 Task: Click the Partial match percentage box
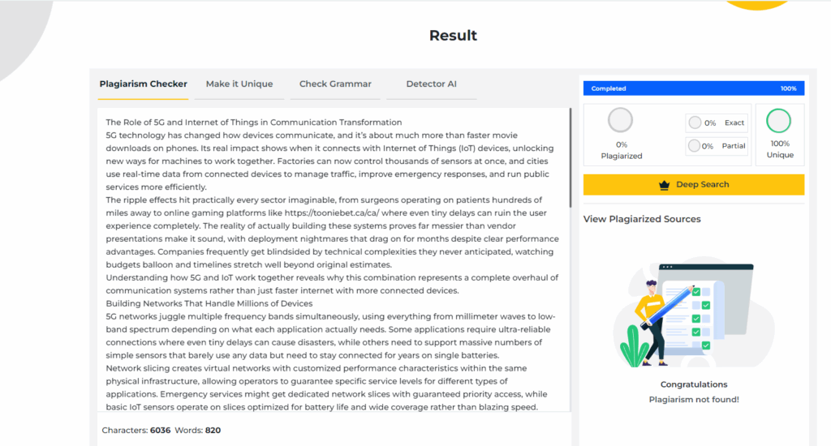[717, 146]
